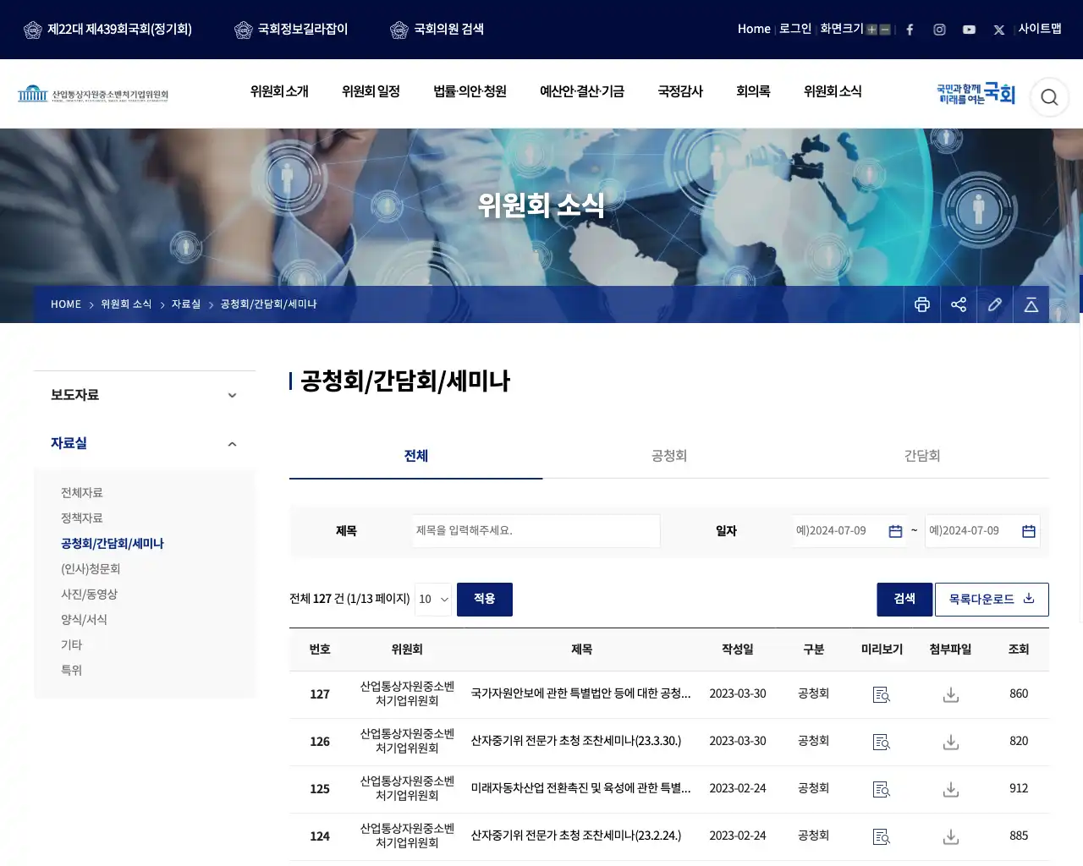Open the X (Twitter) icon link
Image resolution: width=1083 pixels, height=866 pixels.
[999, 30]
